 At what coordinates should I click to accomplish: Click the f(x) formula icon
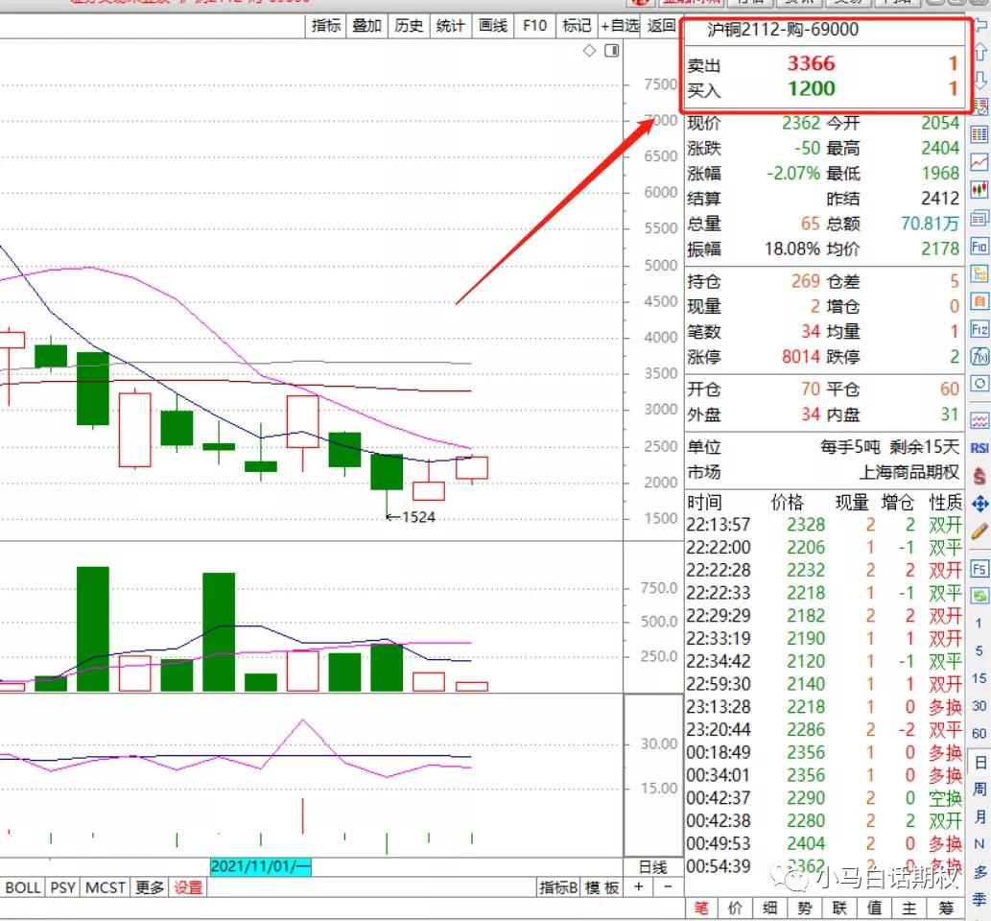tap(979, 357)
